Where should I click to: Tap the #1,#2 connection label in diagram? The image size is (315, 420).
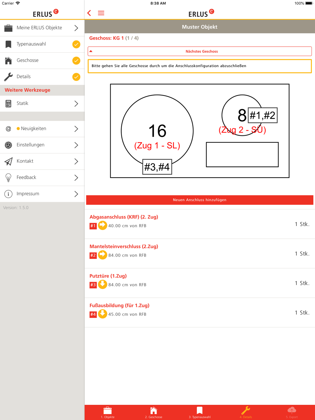(x=263, y=115)
